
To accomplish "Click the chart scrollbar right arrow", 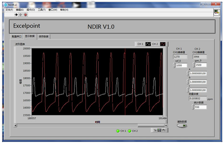I will (x=166, y=126).
